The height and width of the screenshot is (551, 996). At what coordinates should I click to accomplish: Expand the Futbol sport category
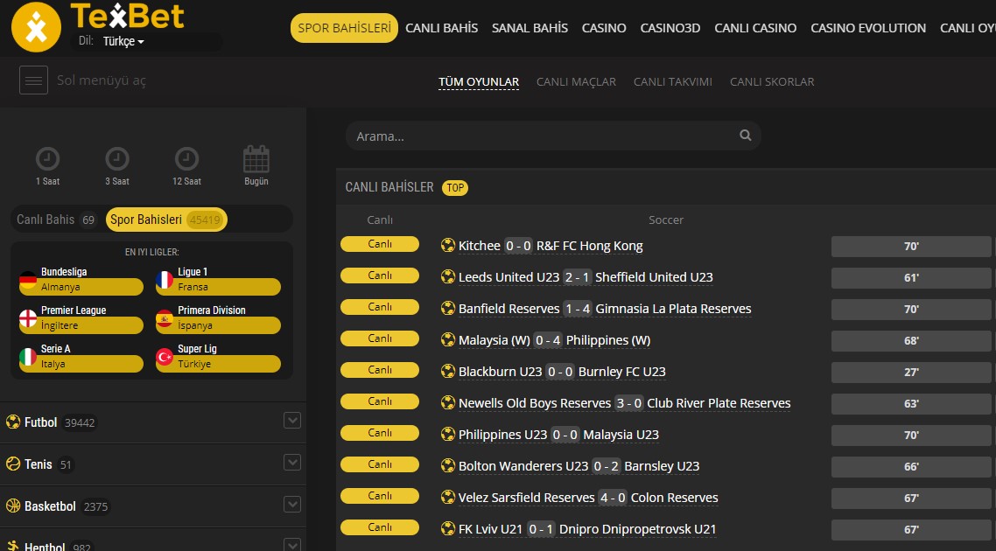point(292,422)
